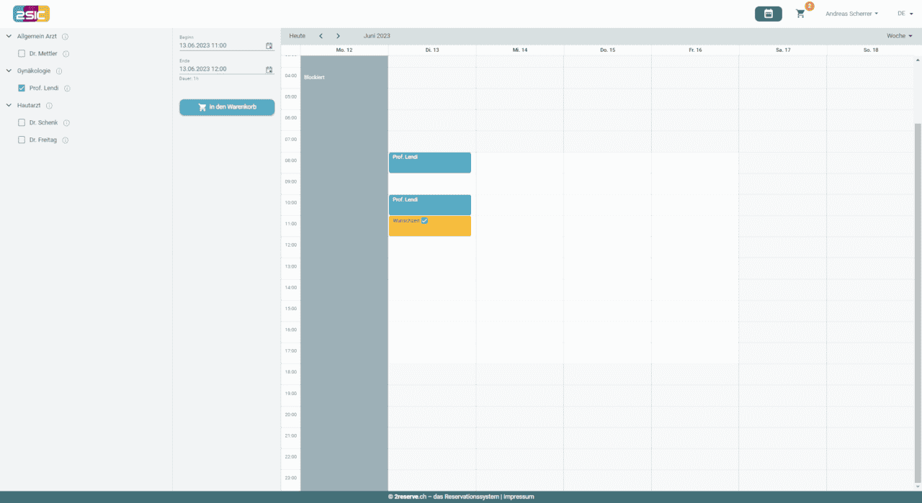Open the DE language dropdown

click(x=905, y=14)
